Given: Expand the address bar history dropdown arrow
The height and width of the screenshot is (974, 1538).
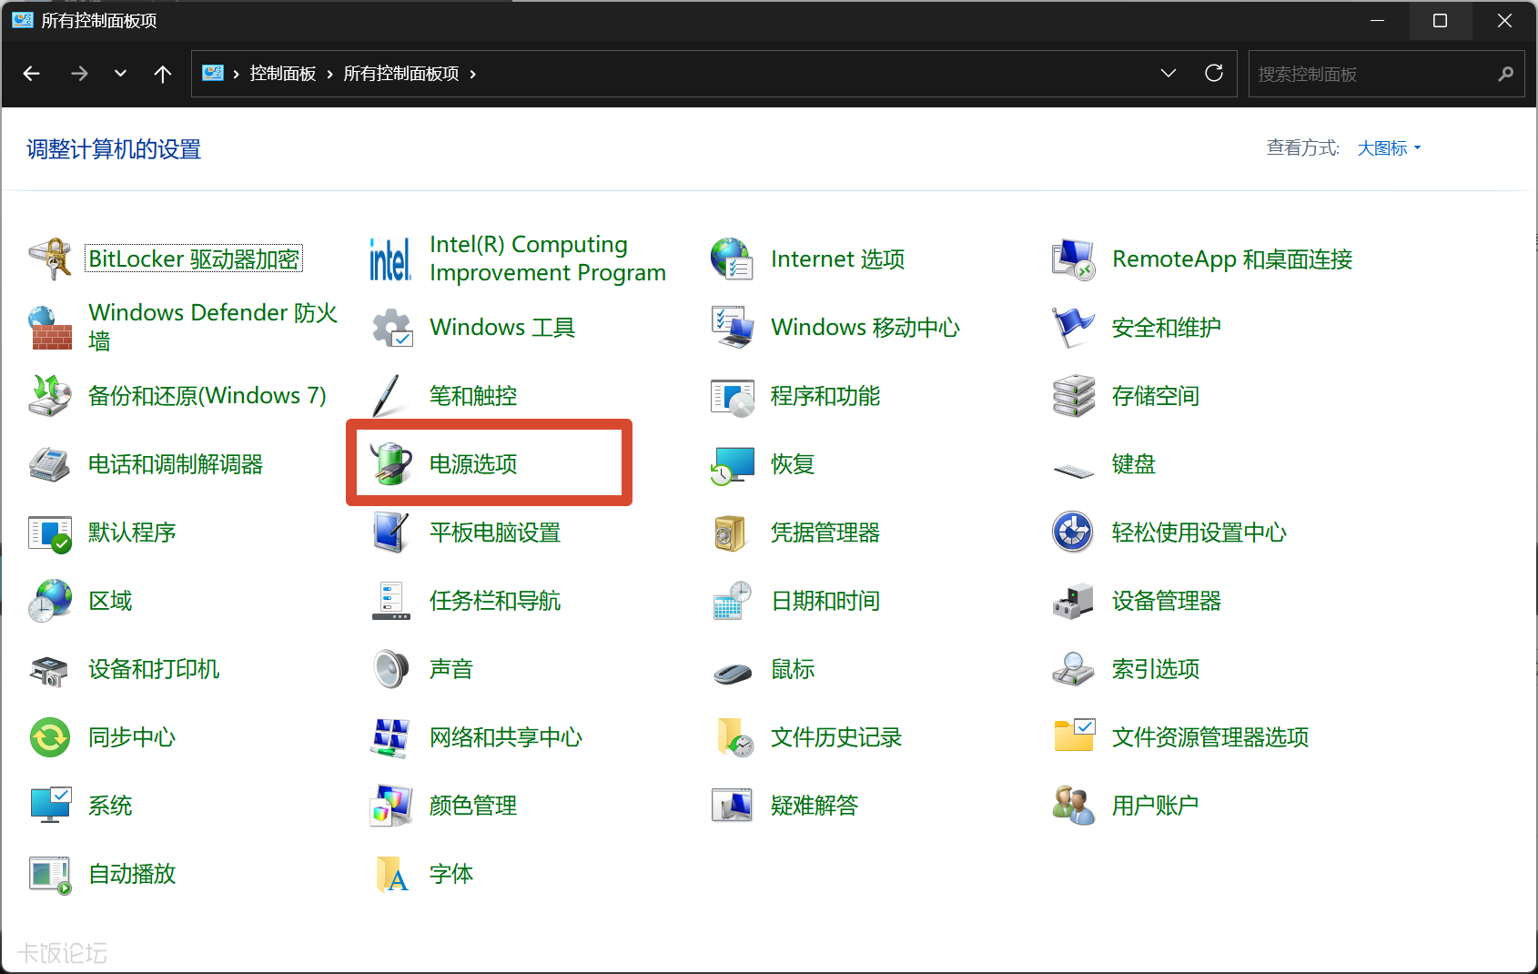Looking at the screenshot, I should pyautogui.click(x=1169, y=74).
